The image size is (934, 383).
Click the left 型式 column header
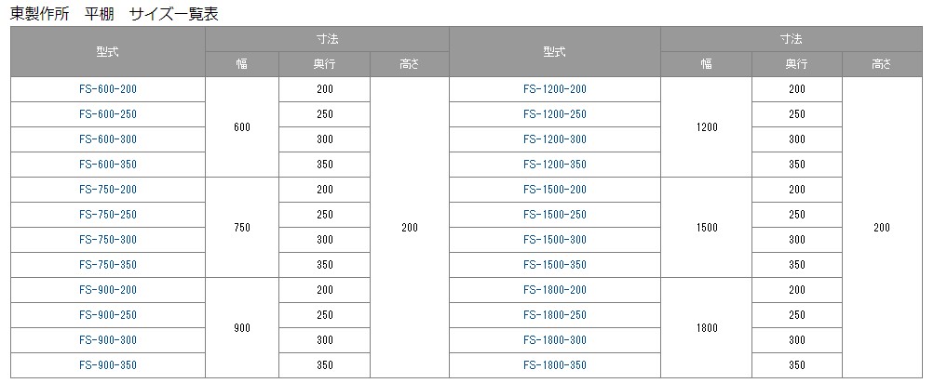[x=108, y=52]
